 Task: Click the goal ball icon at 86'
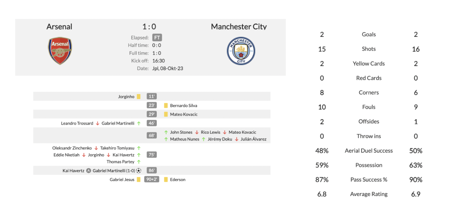[139, 171]
